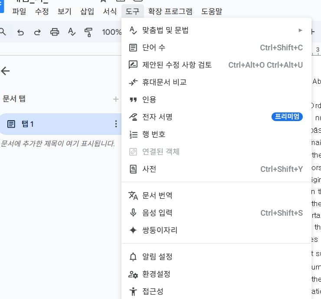Screen dimensions: 321x299
Task: Expand the 맞춤법 및 문법 submenu
Action: point(216,30)
